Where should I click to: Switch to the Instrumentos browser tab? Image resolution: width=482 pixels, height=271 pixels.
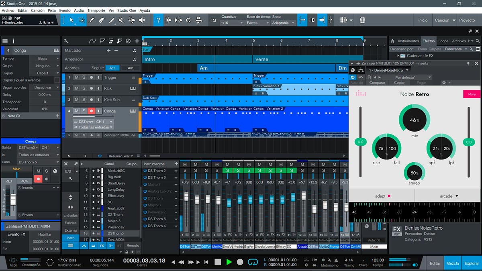click(x=408, y=41)
